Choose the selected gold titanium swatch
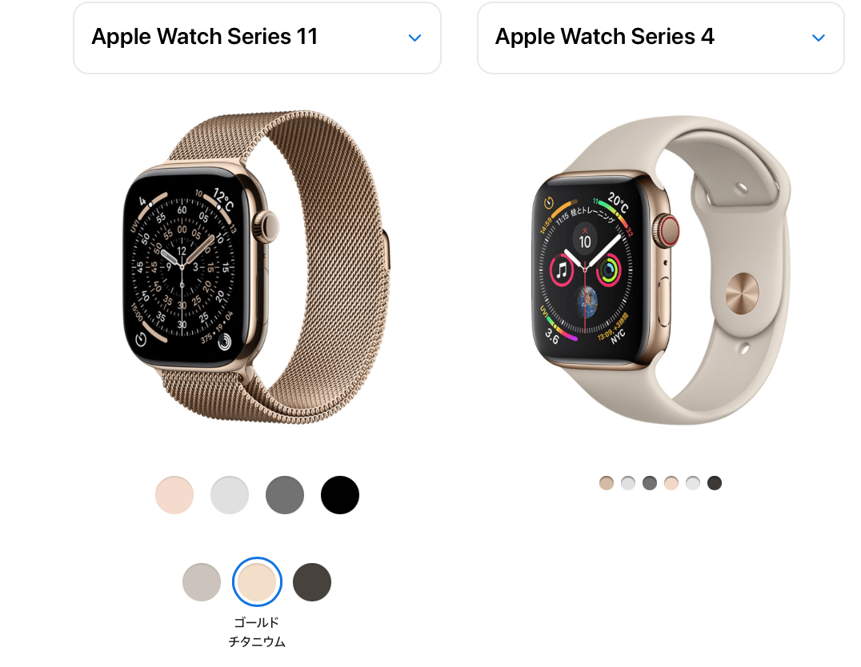 257,582
